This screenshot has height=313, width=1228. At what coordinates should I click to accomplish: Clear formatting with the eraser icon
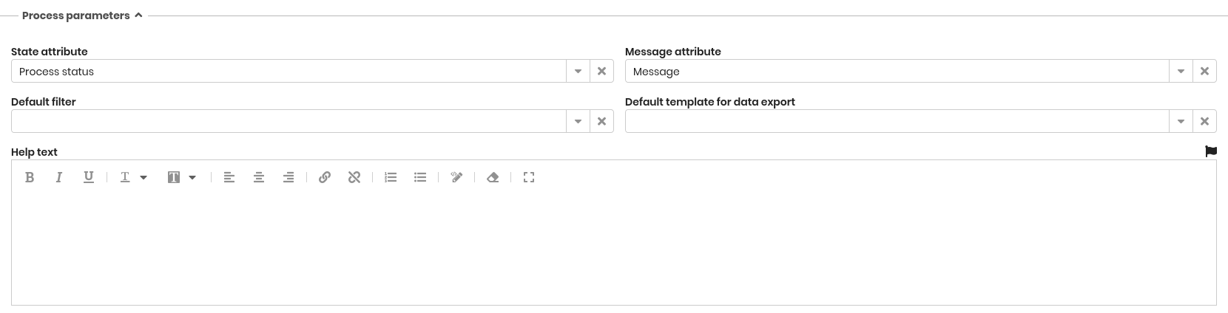(x=493, y=177)
